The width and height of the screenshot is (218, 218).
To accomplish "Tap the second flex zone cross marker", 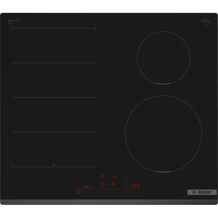I will click(53, 80).
